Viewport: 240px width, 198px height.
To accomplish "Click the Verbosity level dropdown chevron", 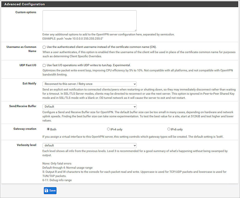I will point(134,146).
